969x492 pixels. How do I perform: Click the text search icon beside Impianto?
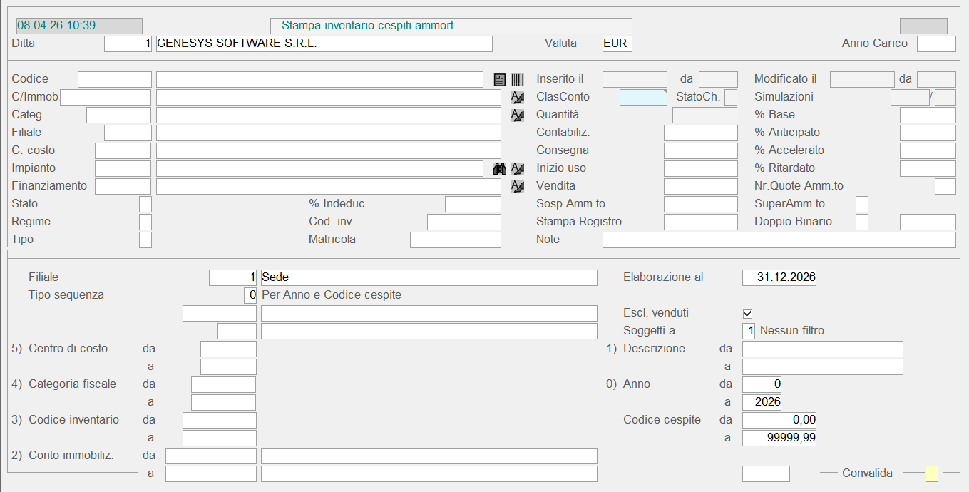point(518,168)
